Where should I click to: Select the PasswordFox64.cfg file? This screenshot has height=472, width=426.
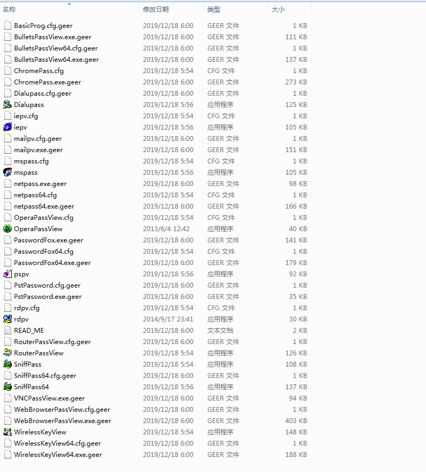(x=44, y=252)
